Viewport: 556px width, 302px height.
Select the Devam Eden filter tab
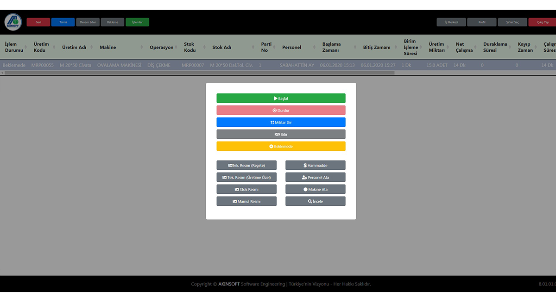tap(88, 22)
